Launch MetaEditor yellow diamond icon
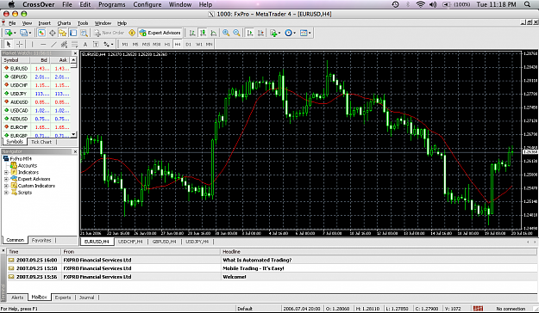Image resolution: width=539 pixels, height=313 pixels. tap(132, 33)
